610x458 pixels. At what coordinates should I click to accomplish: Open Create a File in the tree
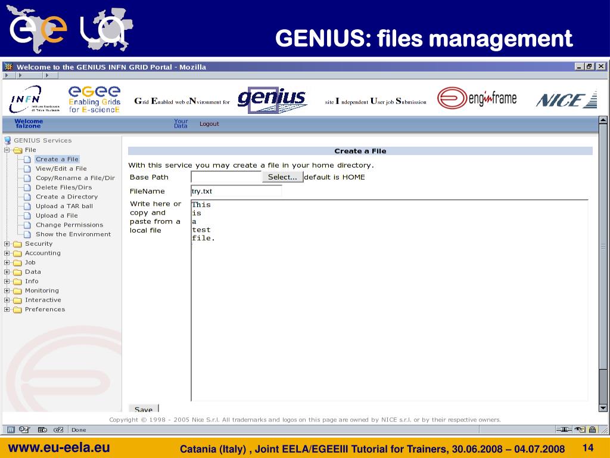click(57, 159)
